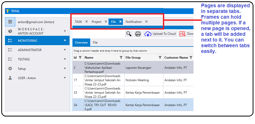
Task: Close the Notification tab
Action: (x=146, y=22)
